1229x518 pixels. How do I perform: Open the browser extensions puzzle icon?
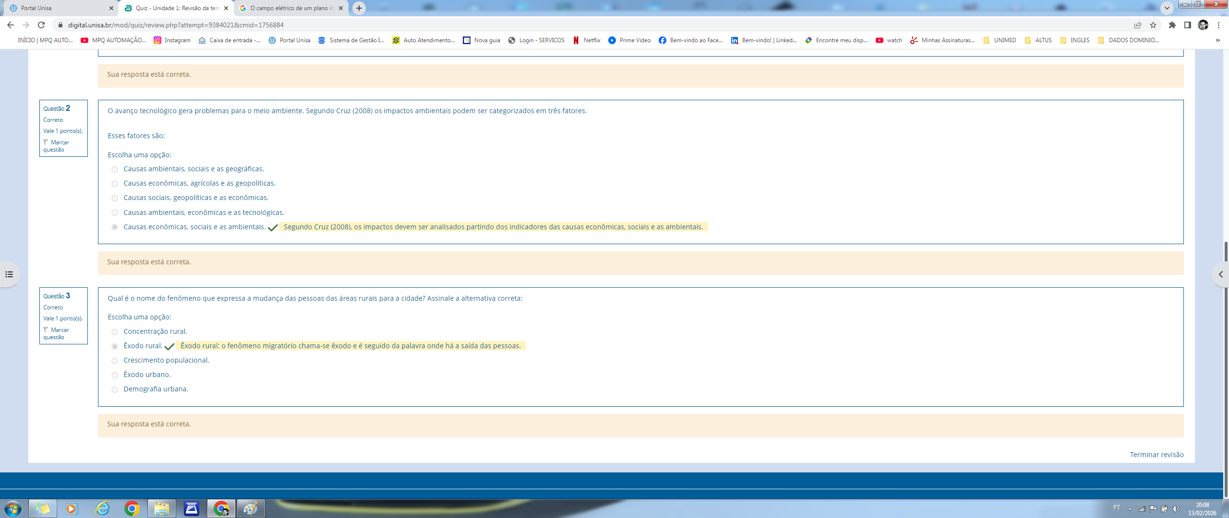[1172, 25]
